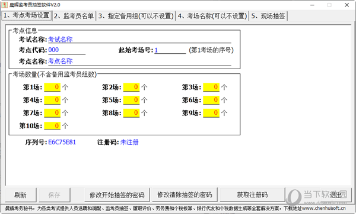Click the 考试名称 input field
356x214 pixels.
click(x=139, y=40)
